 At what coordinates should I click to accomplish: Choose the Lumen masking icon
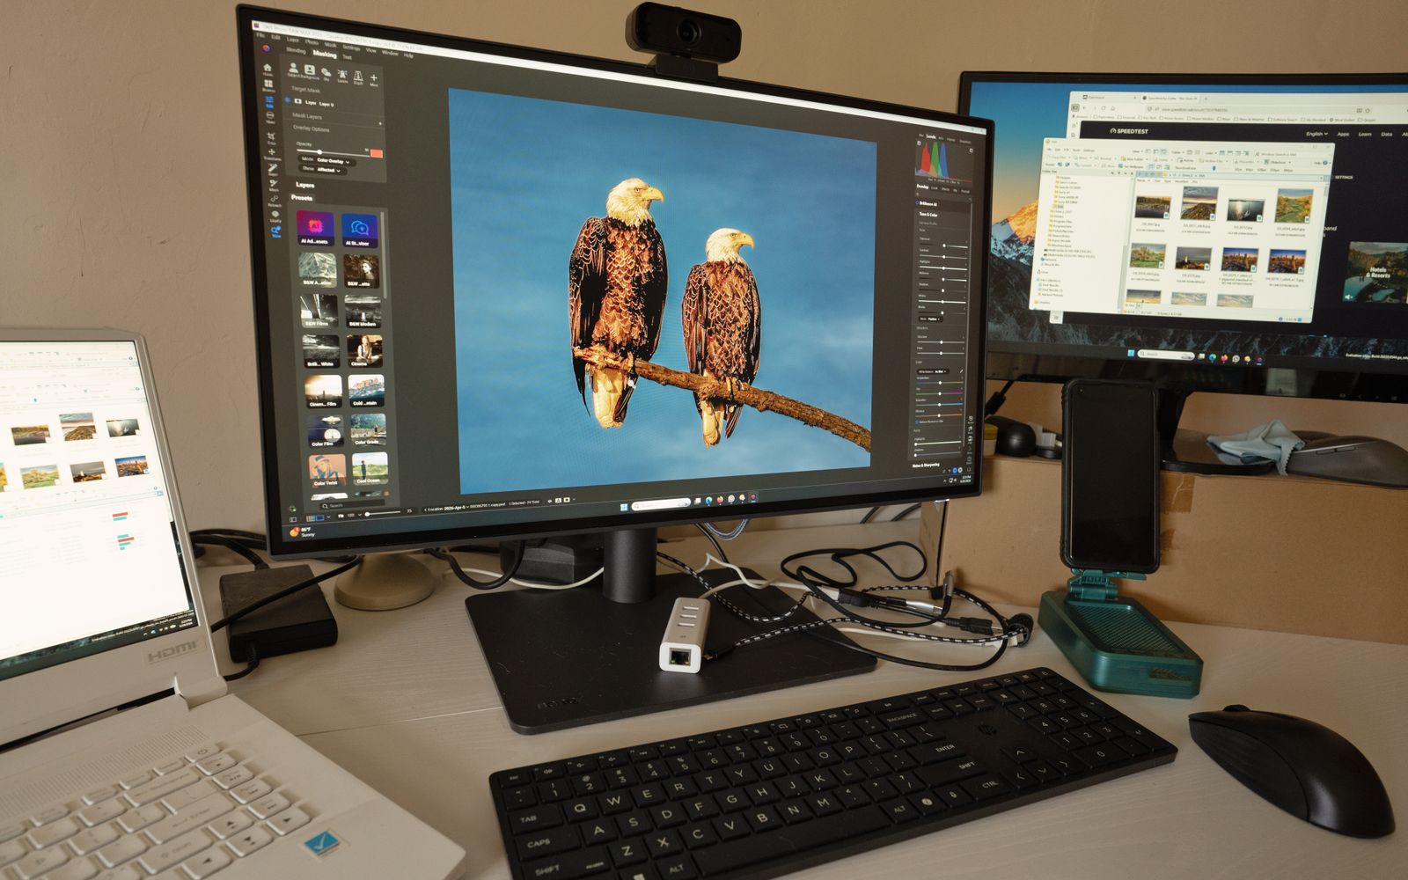tap(342, 76)
